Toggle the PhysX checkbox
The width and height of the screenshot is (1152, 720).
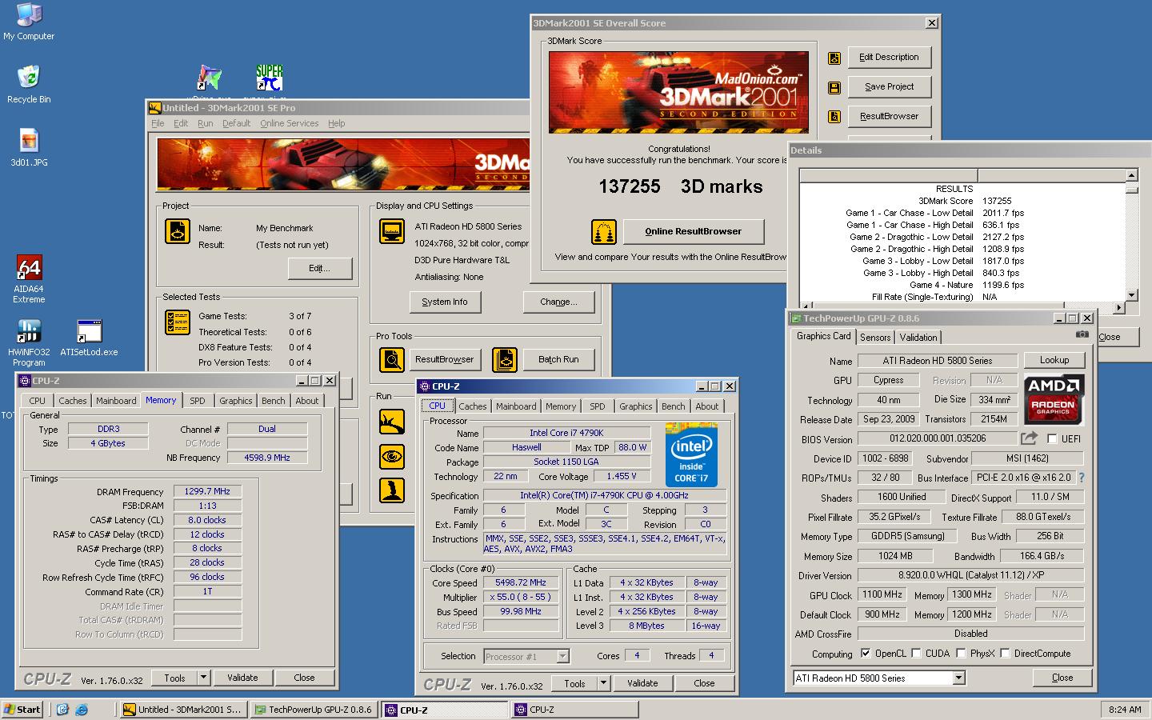pyautogui.click(x=961, y=654)
